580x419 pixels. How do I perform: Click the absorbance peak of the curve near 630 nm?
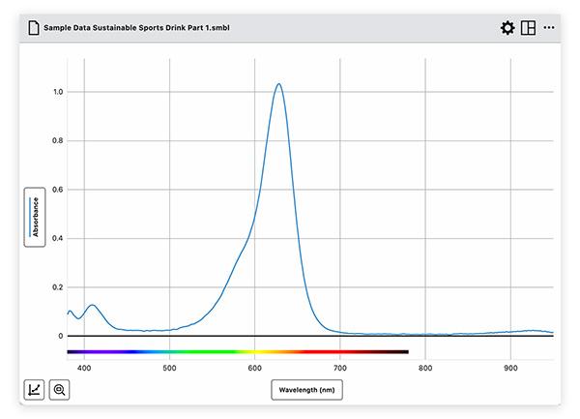[x=278, y=84]
